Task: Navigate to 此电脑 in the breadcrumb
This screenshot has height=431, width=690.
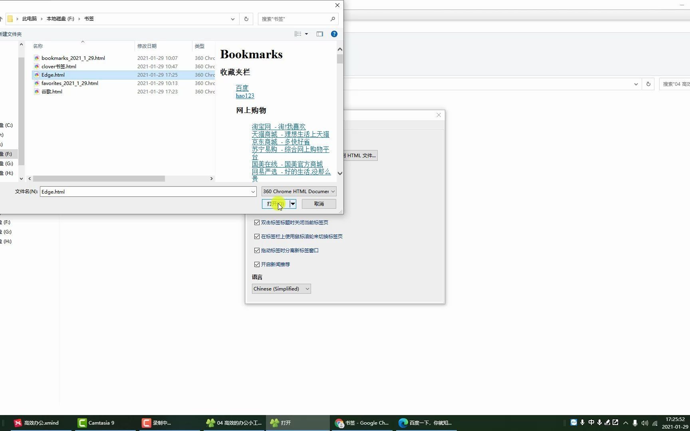Action: (30, 19)
